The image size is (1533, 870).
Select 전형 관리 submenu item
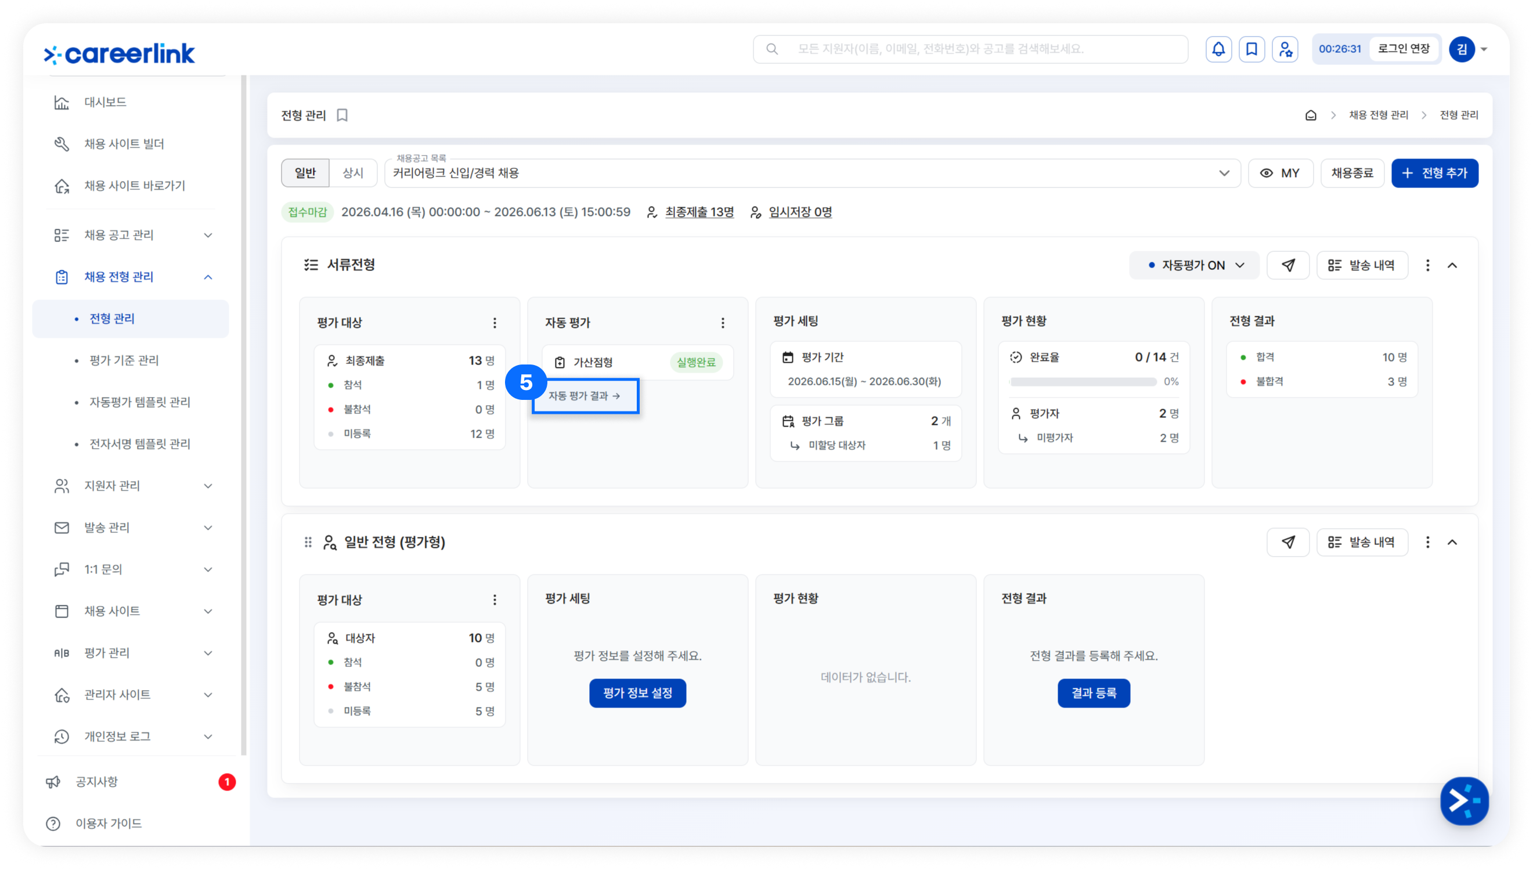point(131,319)
